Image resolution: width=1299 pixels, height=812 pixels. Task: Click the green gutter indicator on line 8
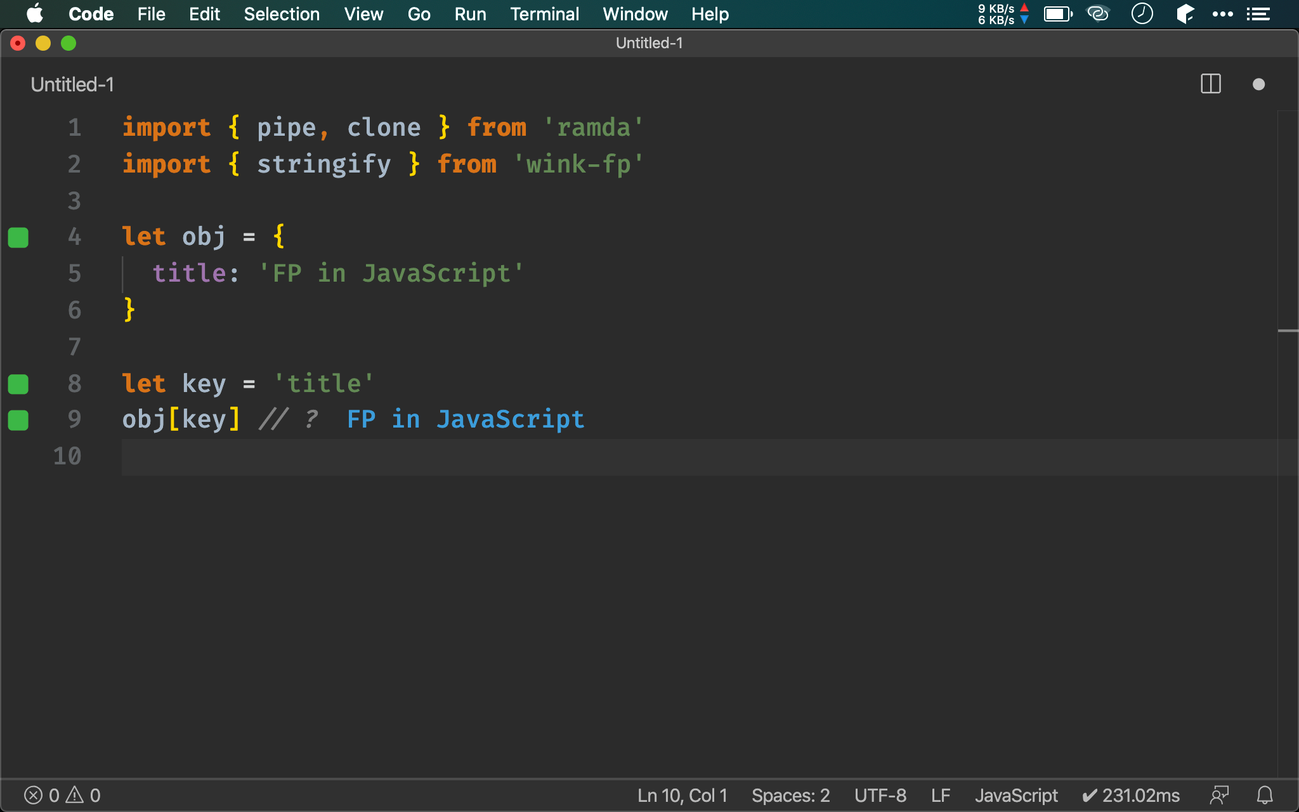(x=18, y=384)
